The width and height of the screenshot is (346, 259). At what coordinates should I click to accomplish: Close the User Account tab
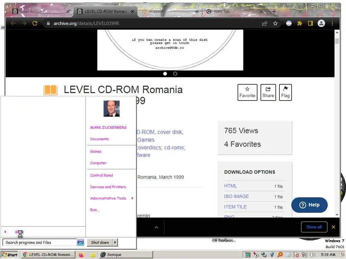68,11
